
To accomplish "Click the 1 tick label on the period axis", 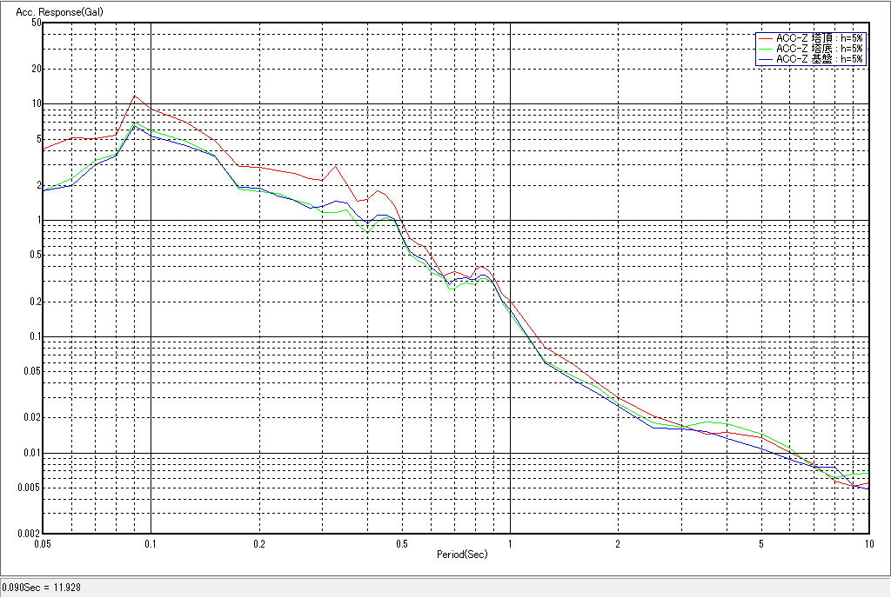I will (510, 543).
